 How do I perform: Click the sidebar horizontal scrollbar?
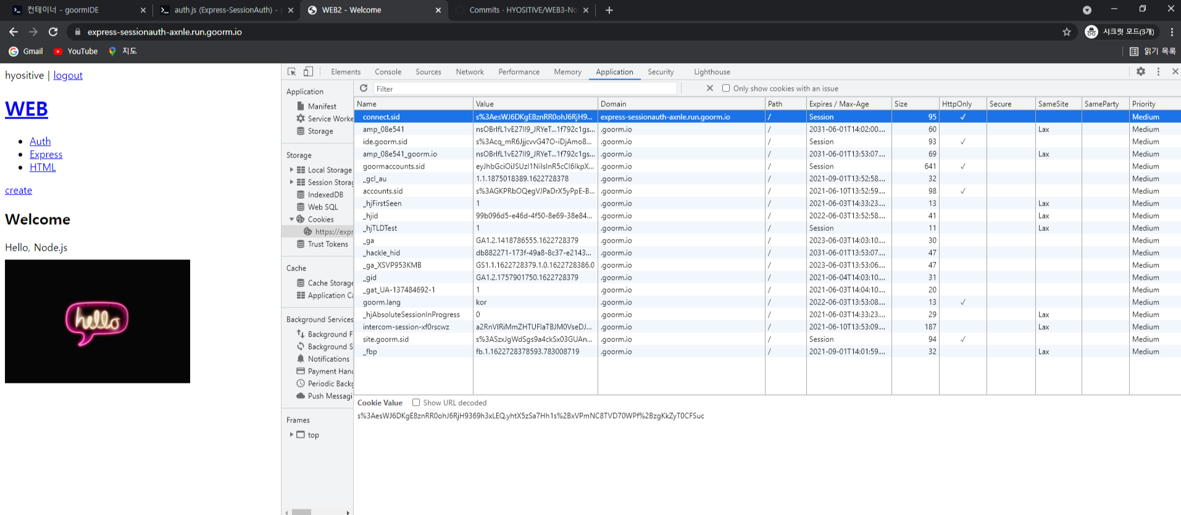pyautogui.click(x=302, y=512)
